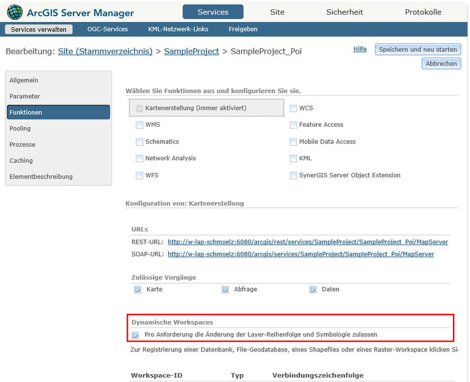Click the Dynamische Workspaces heading

coord(172,322)
